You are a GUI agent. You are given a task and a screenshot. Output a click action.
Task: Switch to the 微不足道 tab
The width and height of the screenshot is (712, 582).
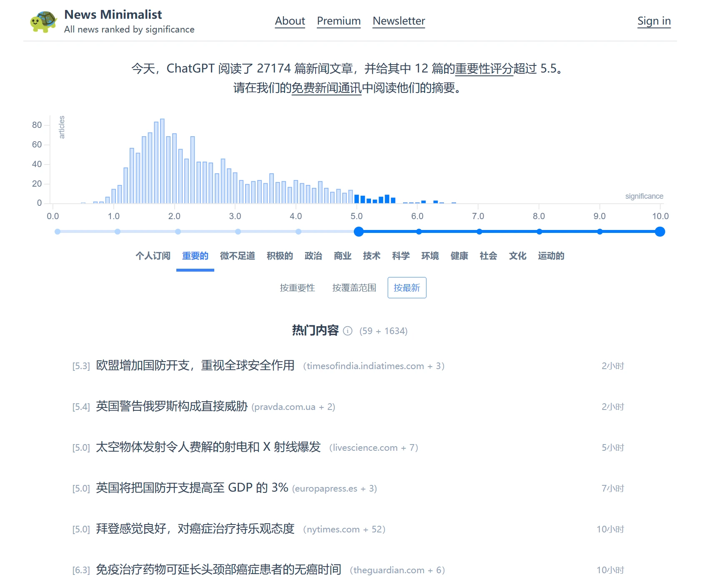(238, 256)
